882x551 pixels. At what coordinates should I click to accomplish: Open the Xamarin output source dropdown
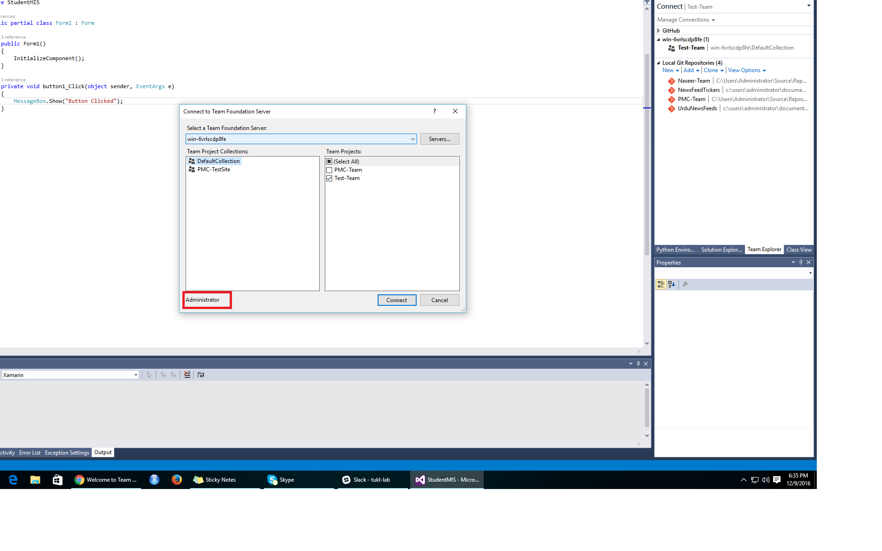(136, 375)
